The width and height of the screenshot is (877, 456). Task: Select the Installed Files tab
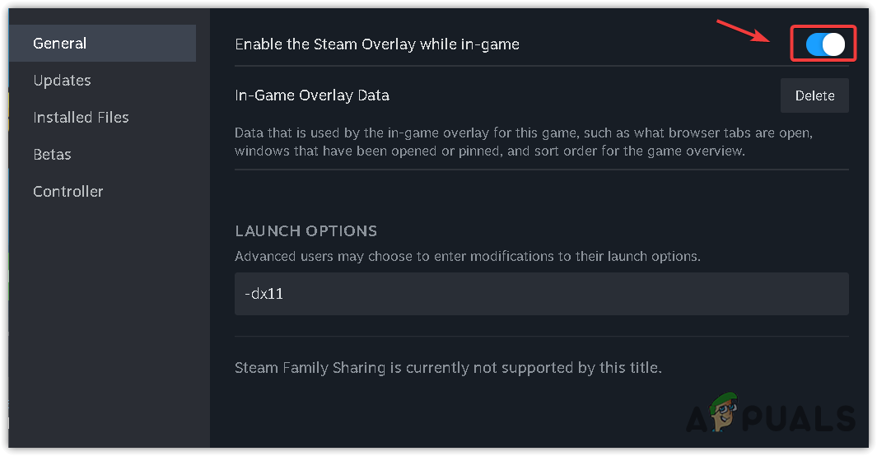point(81,118)
